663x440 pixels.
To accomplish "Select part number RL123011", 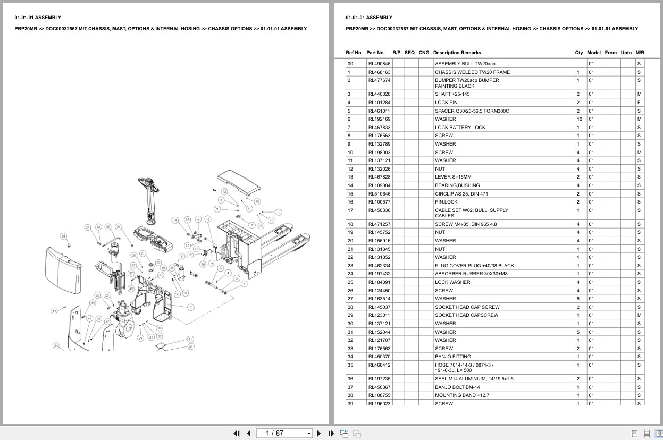I will (379, 315).
